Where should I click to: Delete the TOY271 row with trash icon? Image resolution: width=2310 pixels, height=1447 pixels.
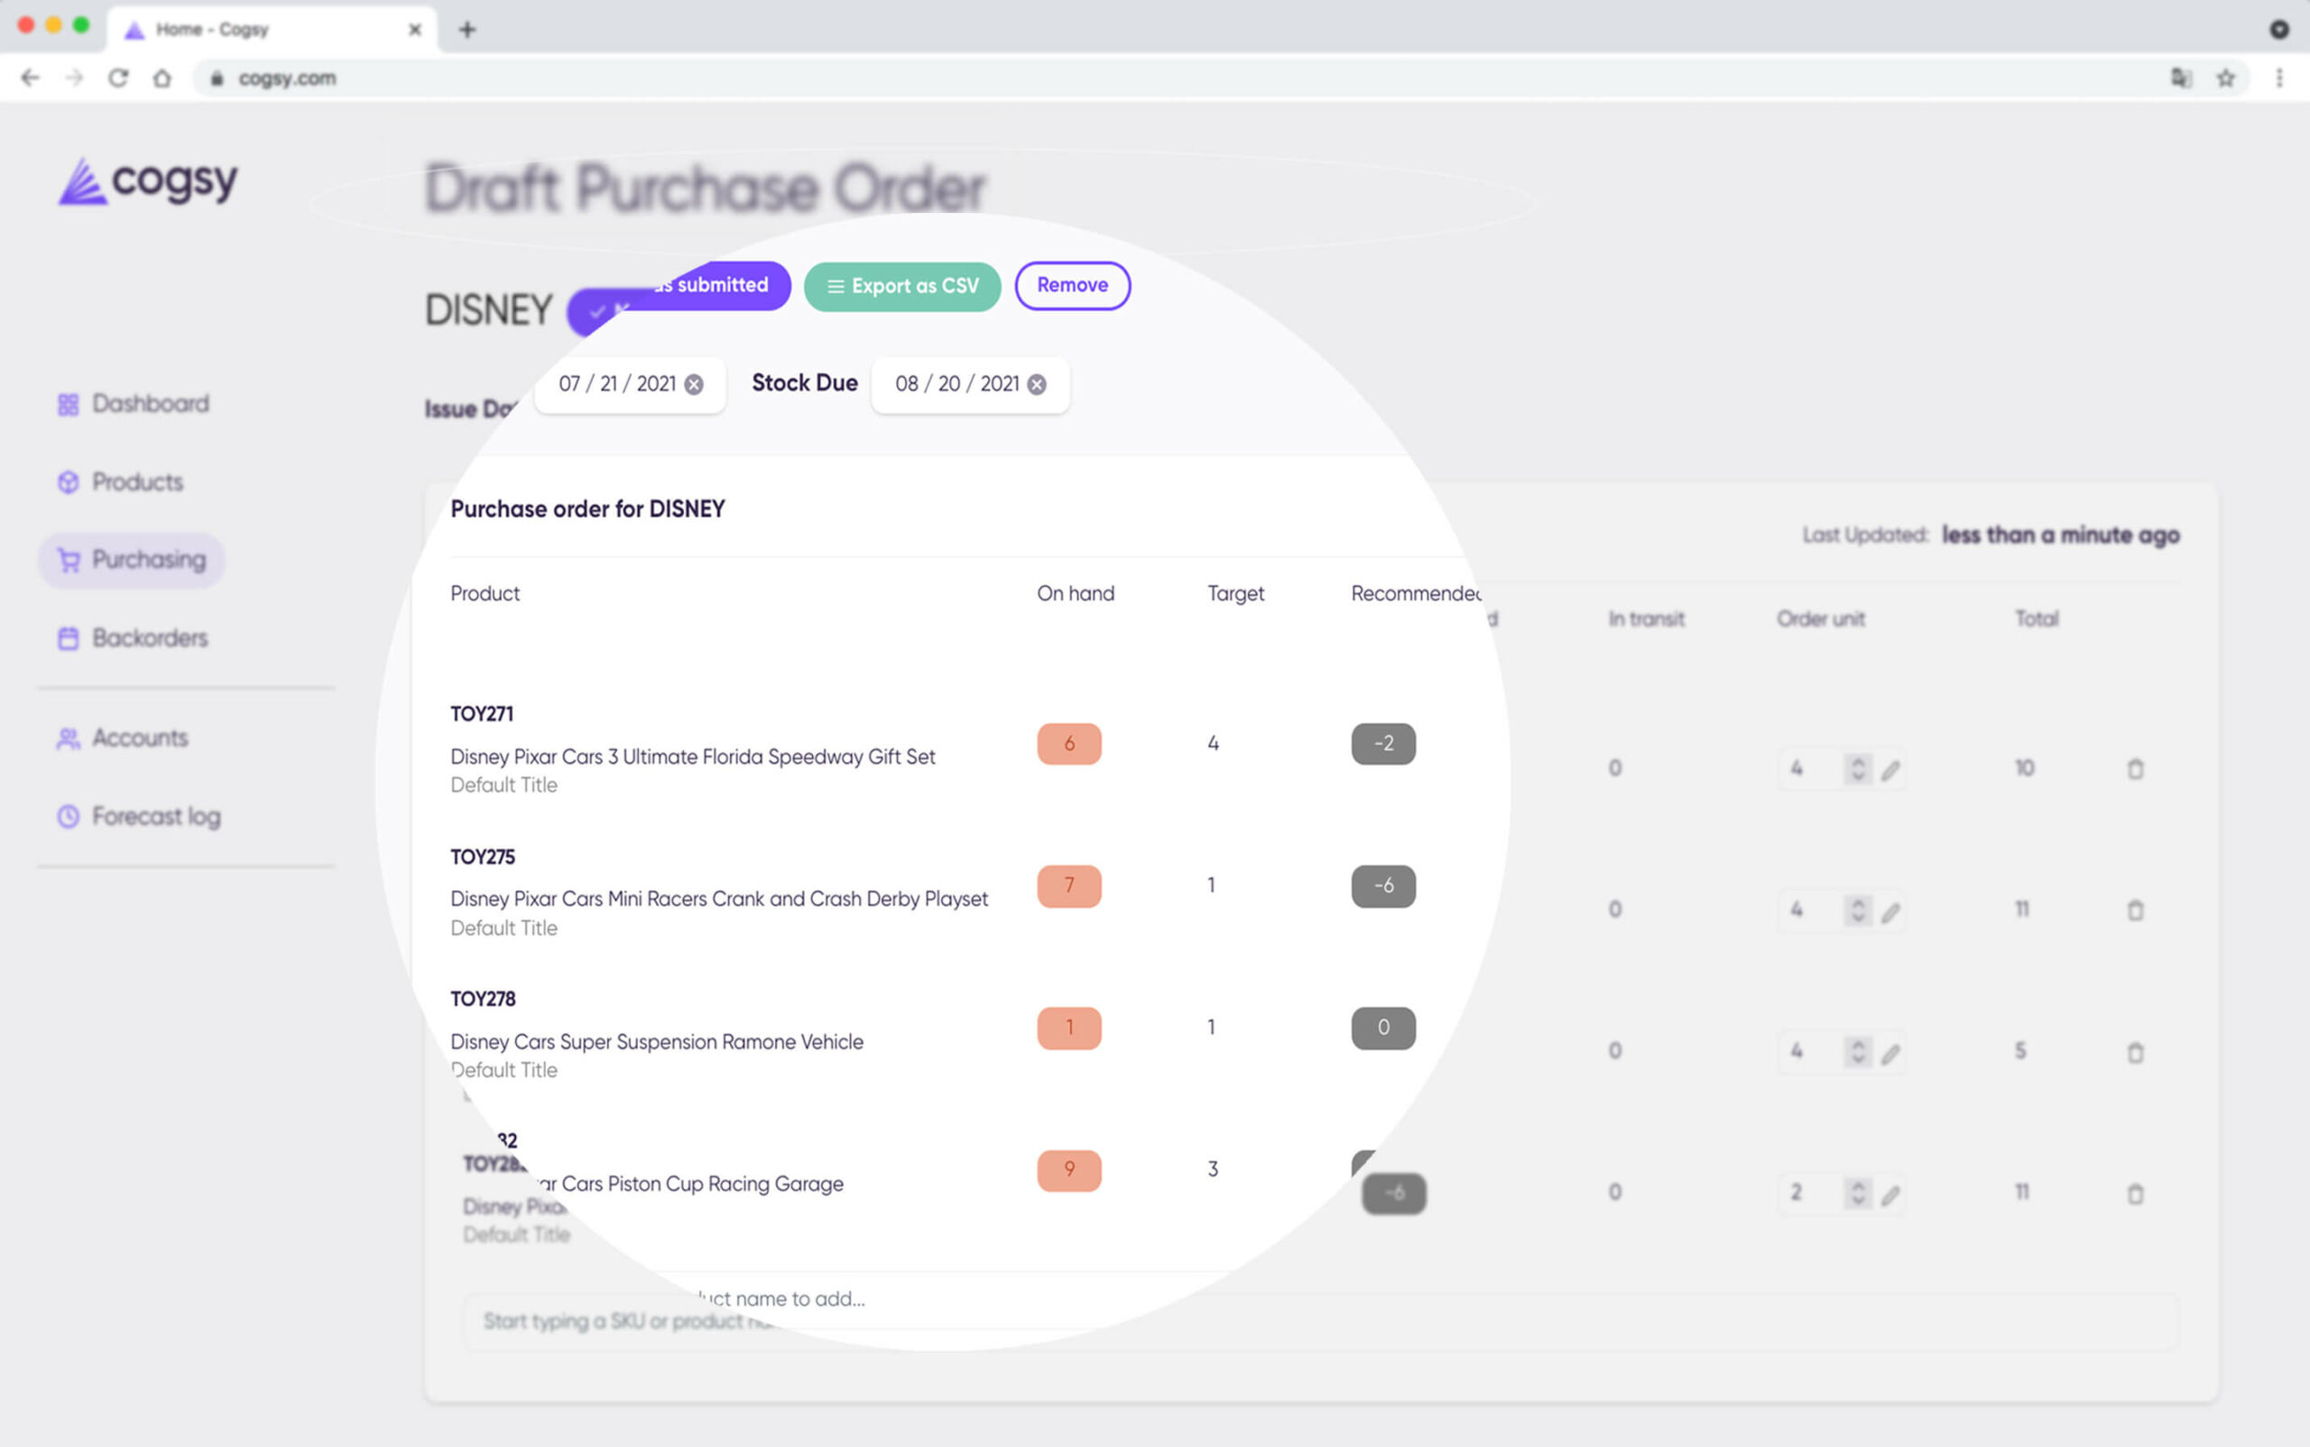(x=2135, y=769)
